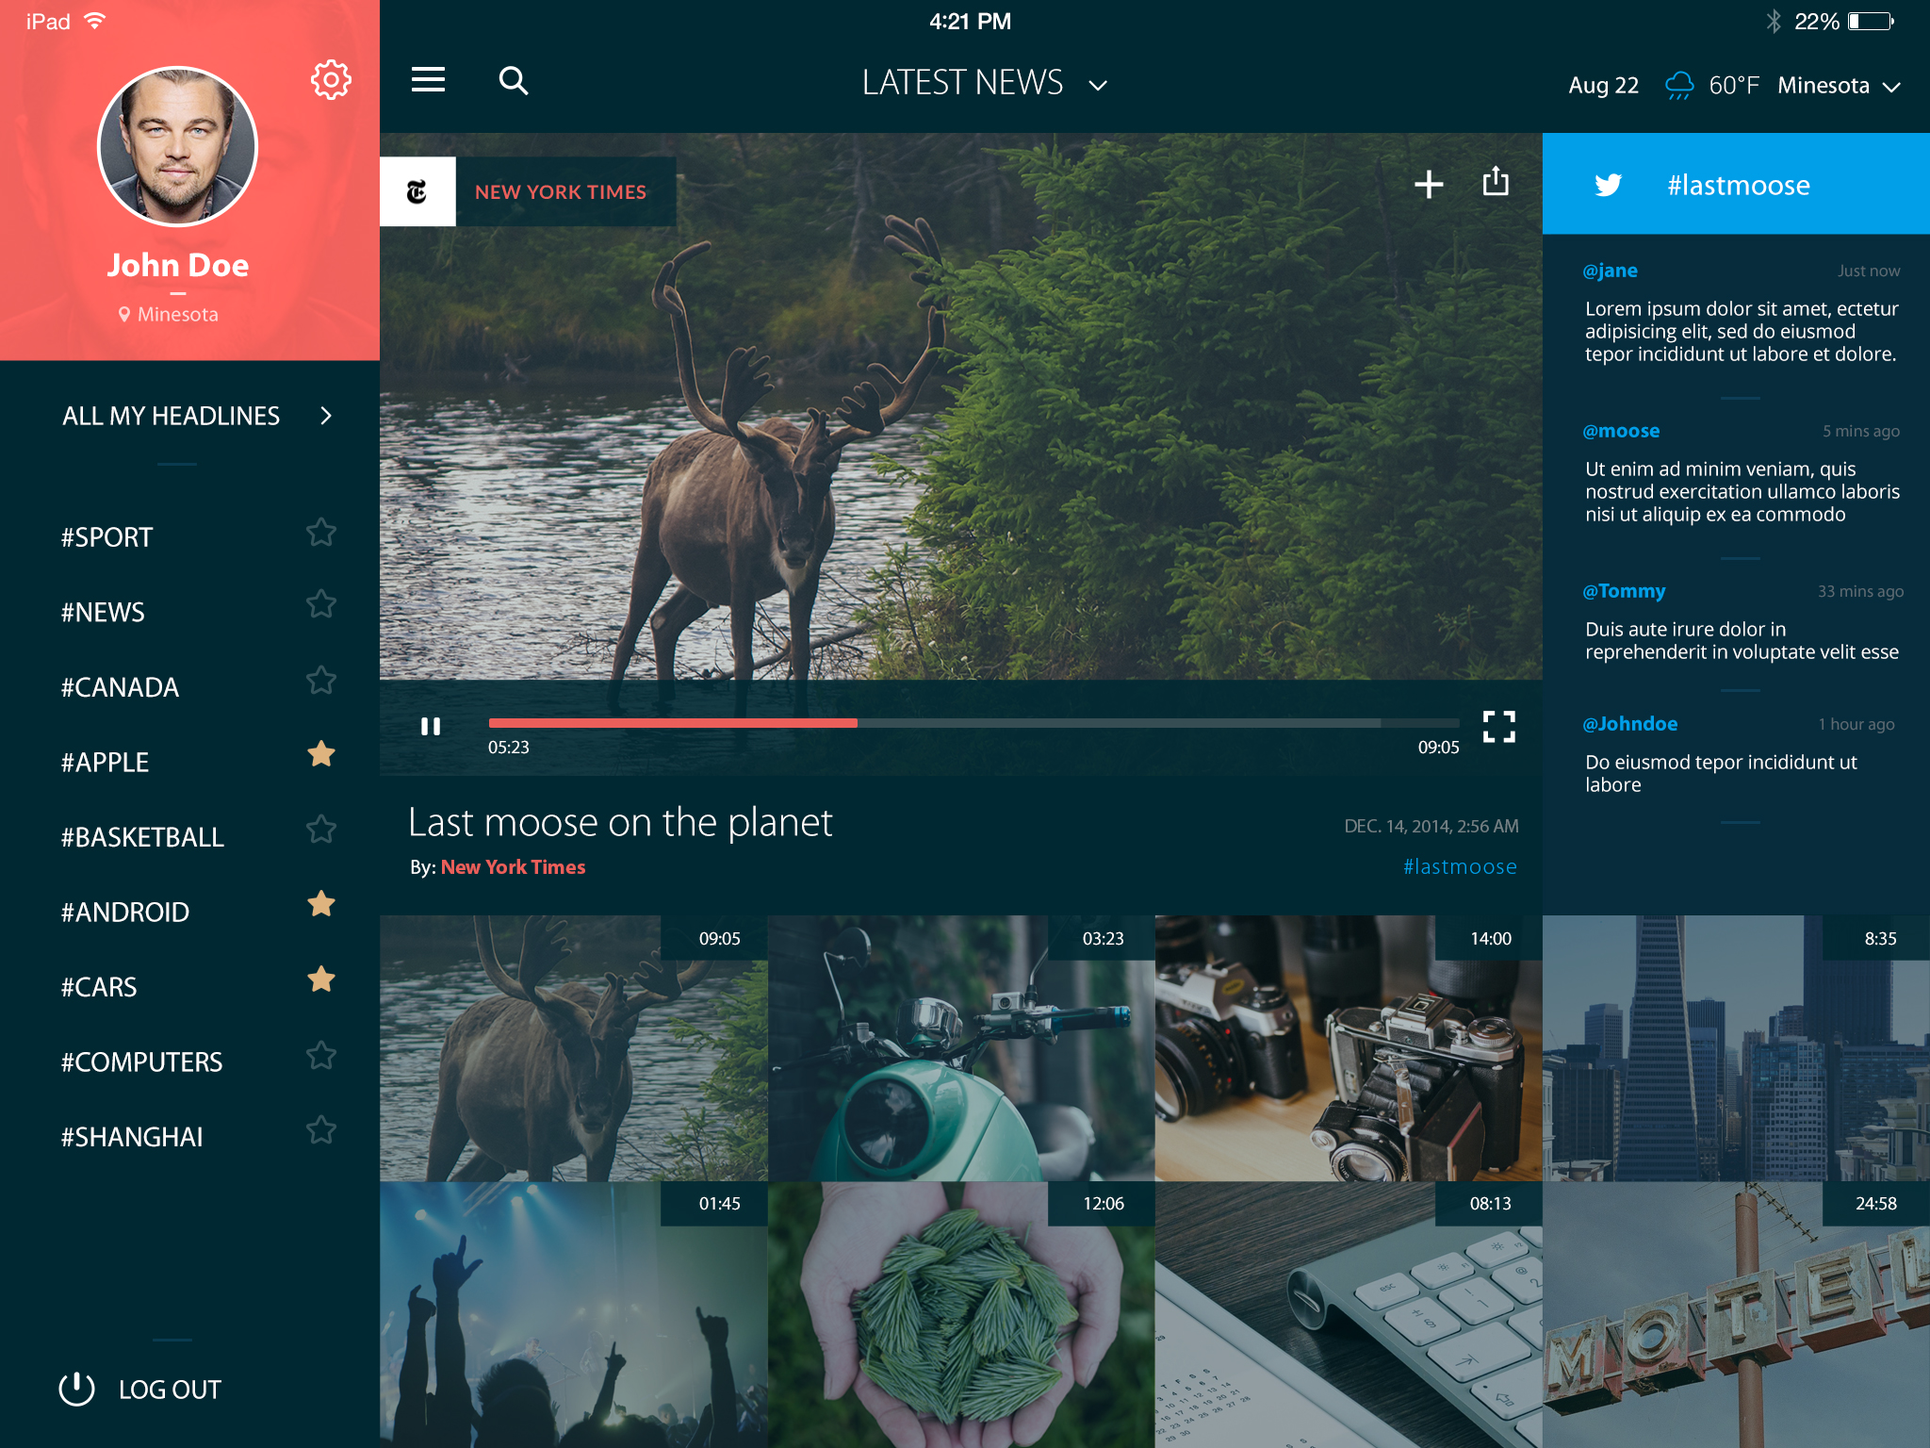Add video with the plus icon
The image size is (1930, 1448).
coord(1429,184)
